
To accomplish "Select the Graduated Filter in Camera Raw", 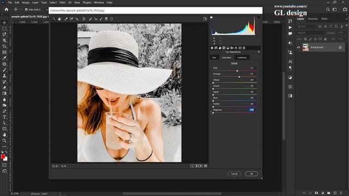I will click(106, 19).
